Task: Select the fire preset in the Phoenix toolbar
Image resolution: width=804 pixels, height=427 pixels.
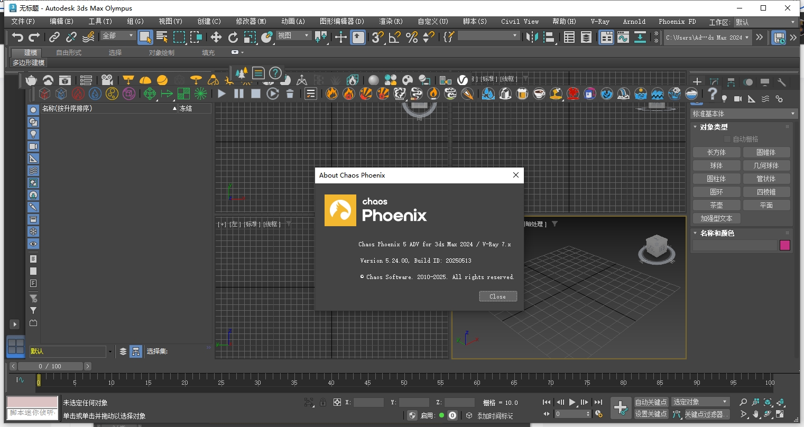Action: (332, 94)
